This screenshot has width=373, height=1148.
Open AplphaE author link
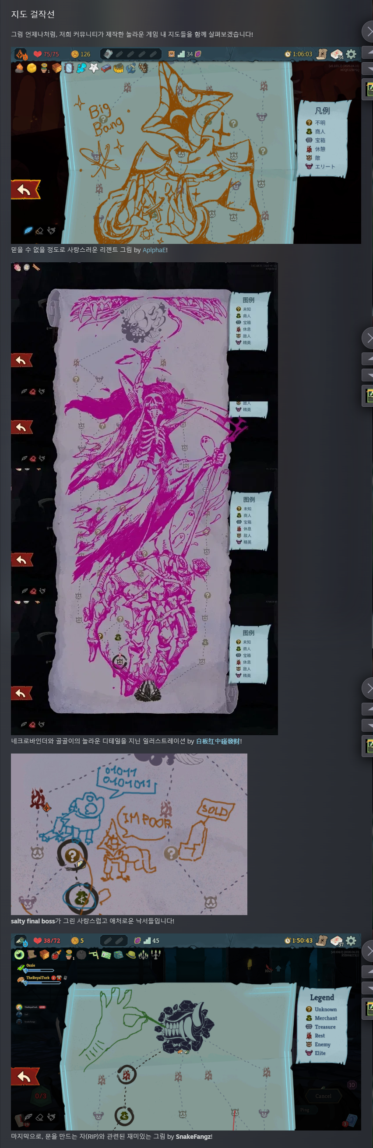point(154,250)
